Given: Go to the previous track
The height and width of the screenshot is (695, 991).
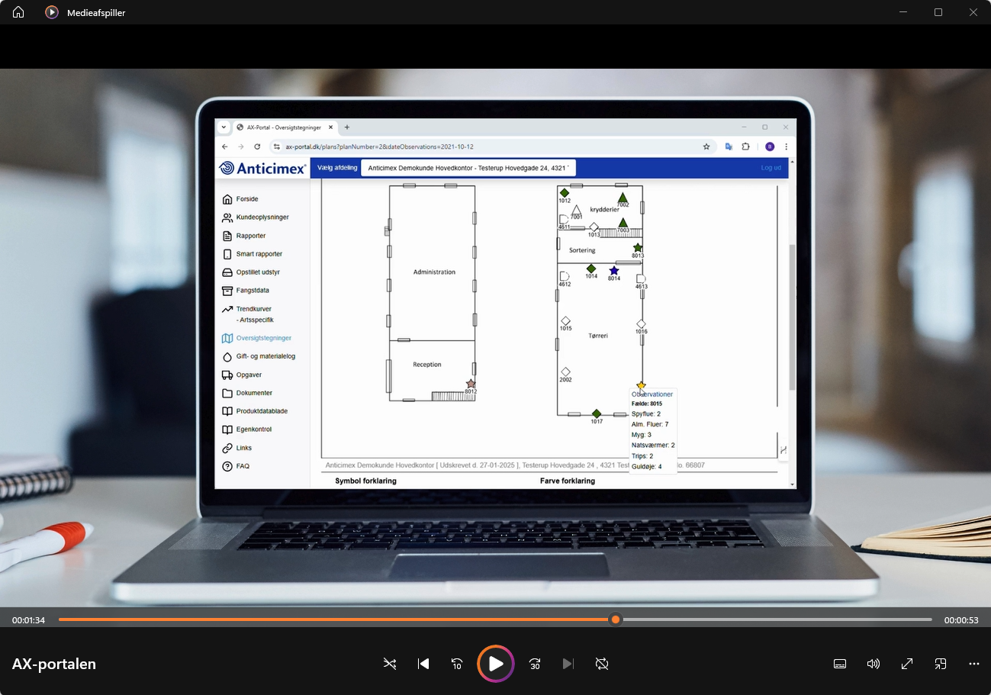Looking at the screenshot, I should [x=423, y=664].
